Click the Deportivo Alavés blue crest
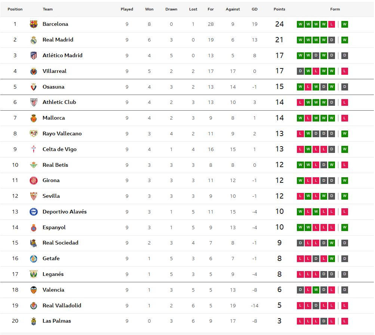The width and height of the screenshot is (375, 335). click(x=34, y=212)
